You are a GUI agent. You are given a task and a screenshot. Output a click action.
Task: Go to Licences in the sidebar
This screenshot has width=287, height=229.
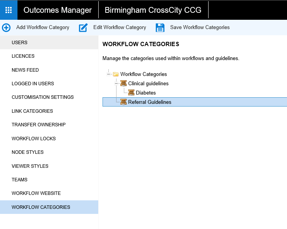point(23,56)
